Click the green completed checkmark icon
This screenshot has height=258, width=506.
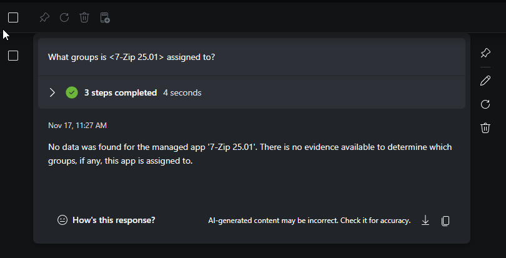point(72,92)
